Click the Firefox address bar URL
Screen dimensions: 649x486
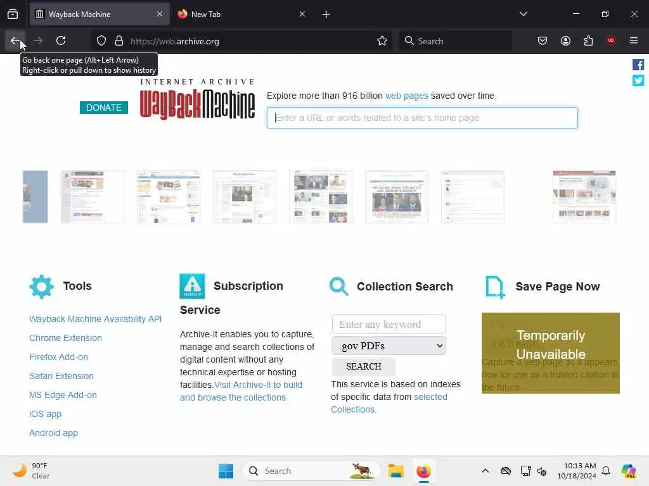tap(175, 41)
